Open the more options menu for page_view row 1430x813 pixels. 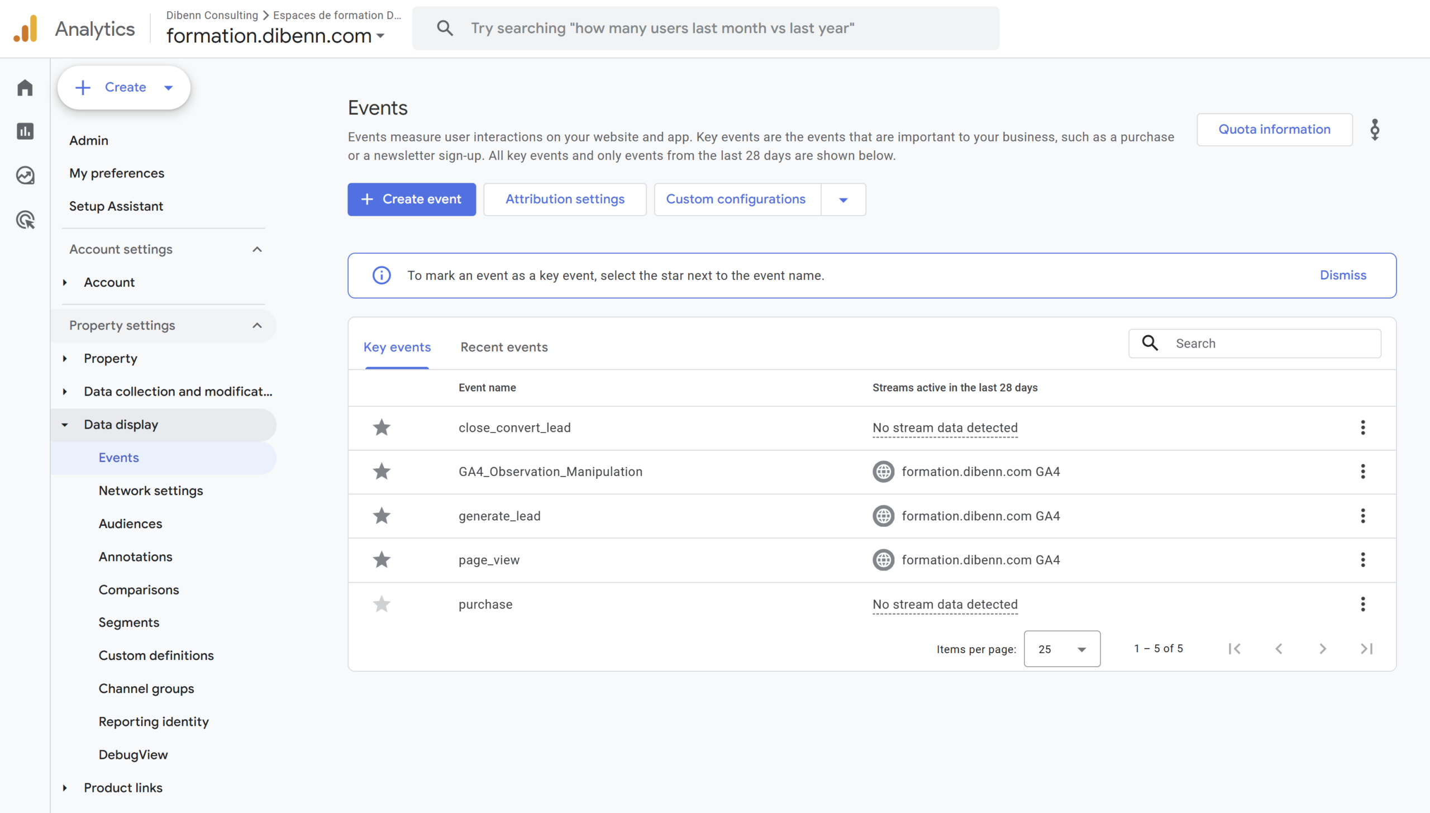[x=1362, y=560]
